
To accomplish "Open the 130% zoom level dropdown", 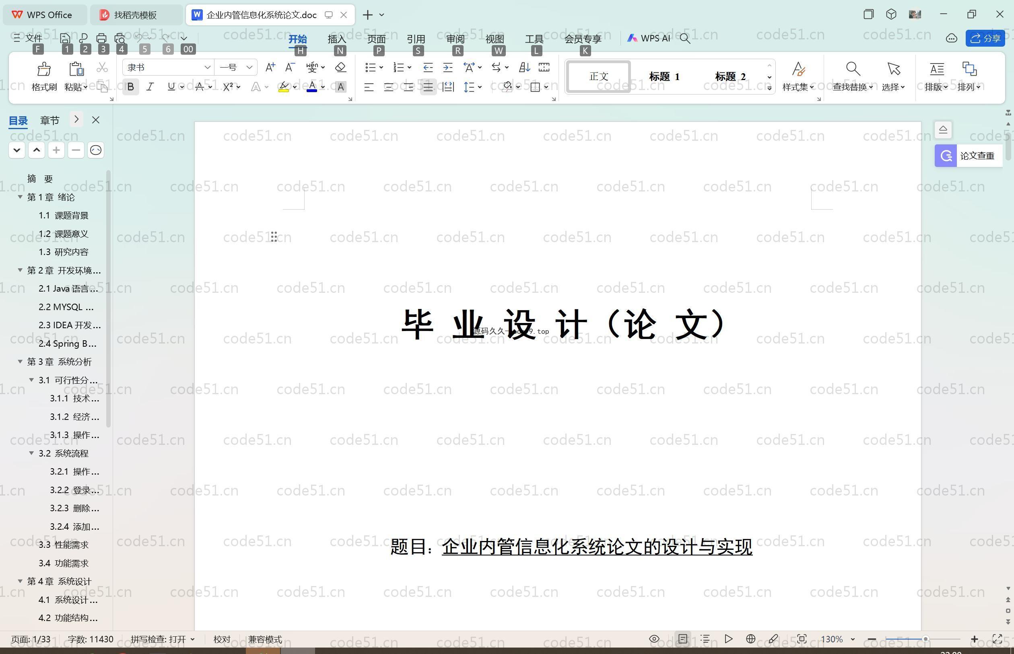I will click(x=853, y=640).
